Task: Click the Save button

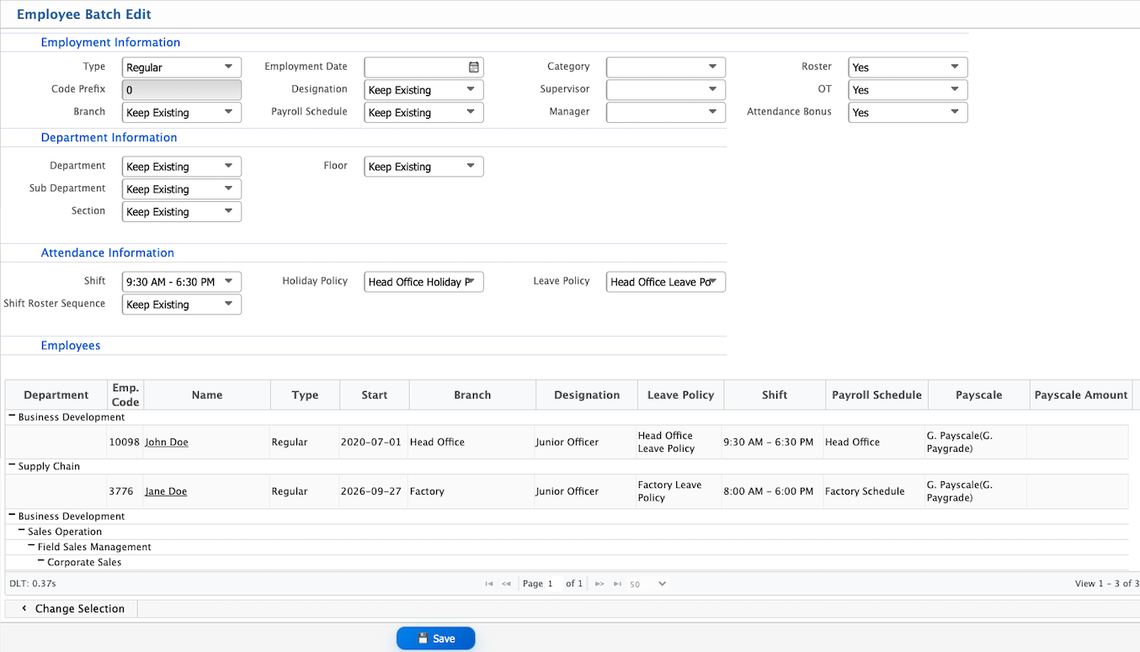Action: [x=436, y=639]
